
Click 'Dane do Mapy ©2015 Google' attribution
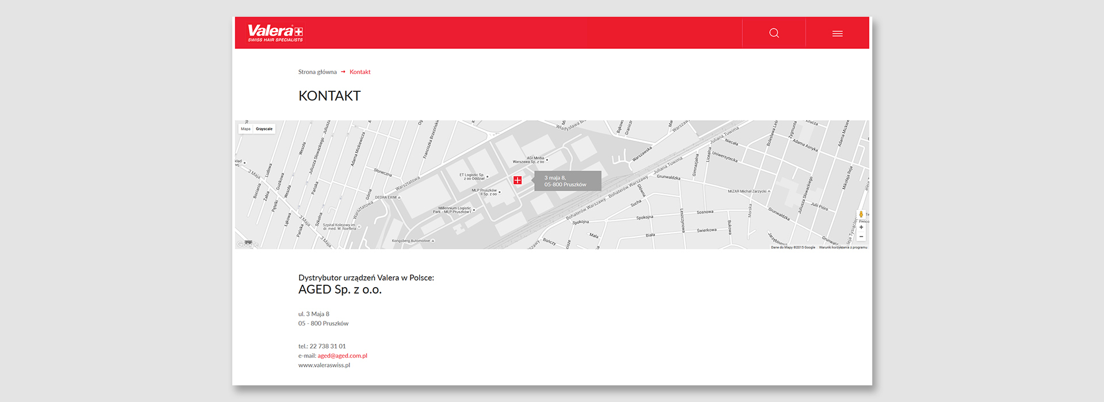[x=793, y=248]
